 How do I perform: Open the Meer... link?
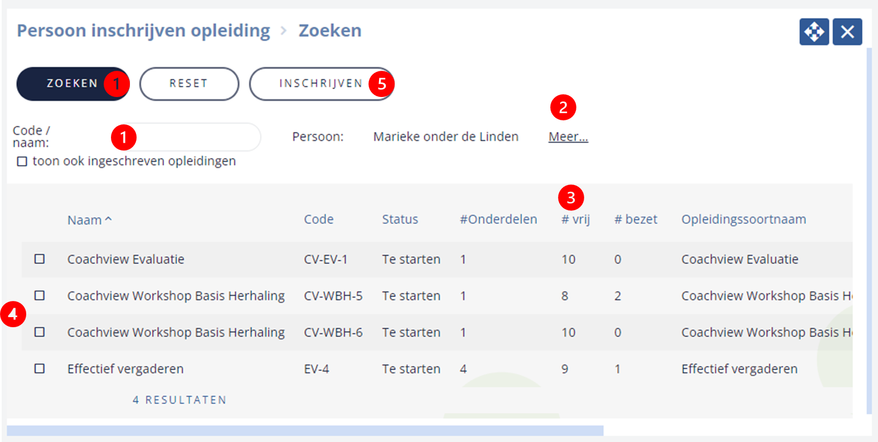pyautogui.click(x=568, y=137)
